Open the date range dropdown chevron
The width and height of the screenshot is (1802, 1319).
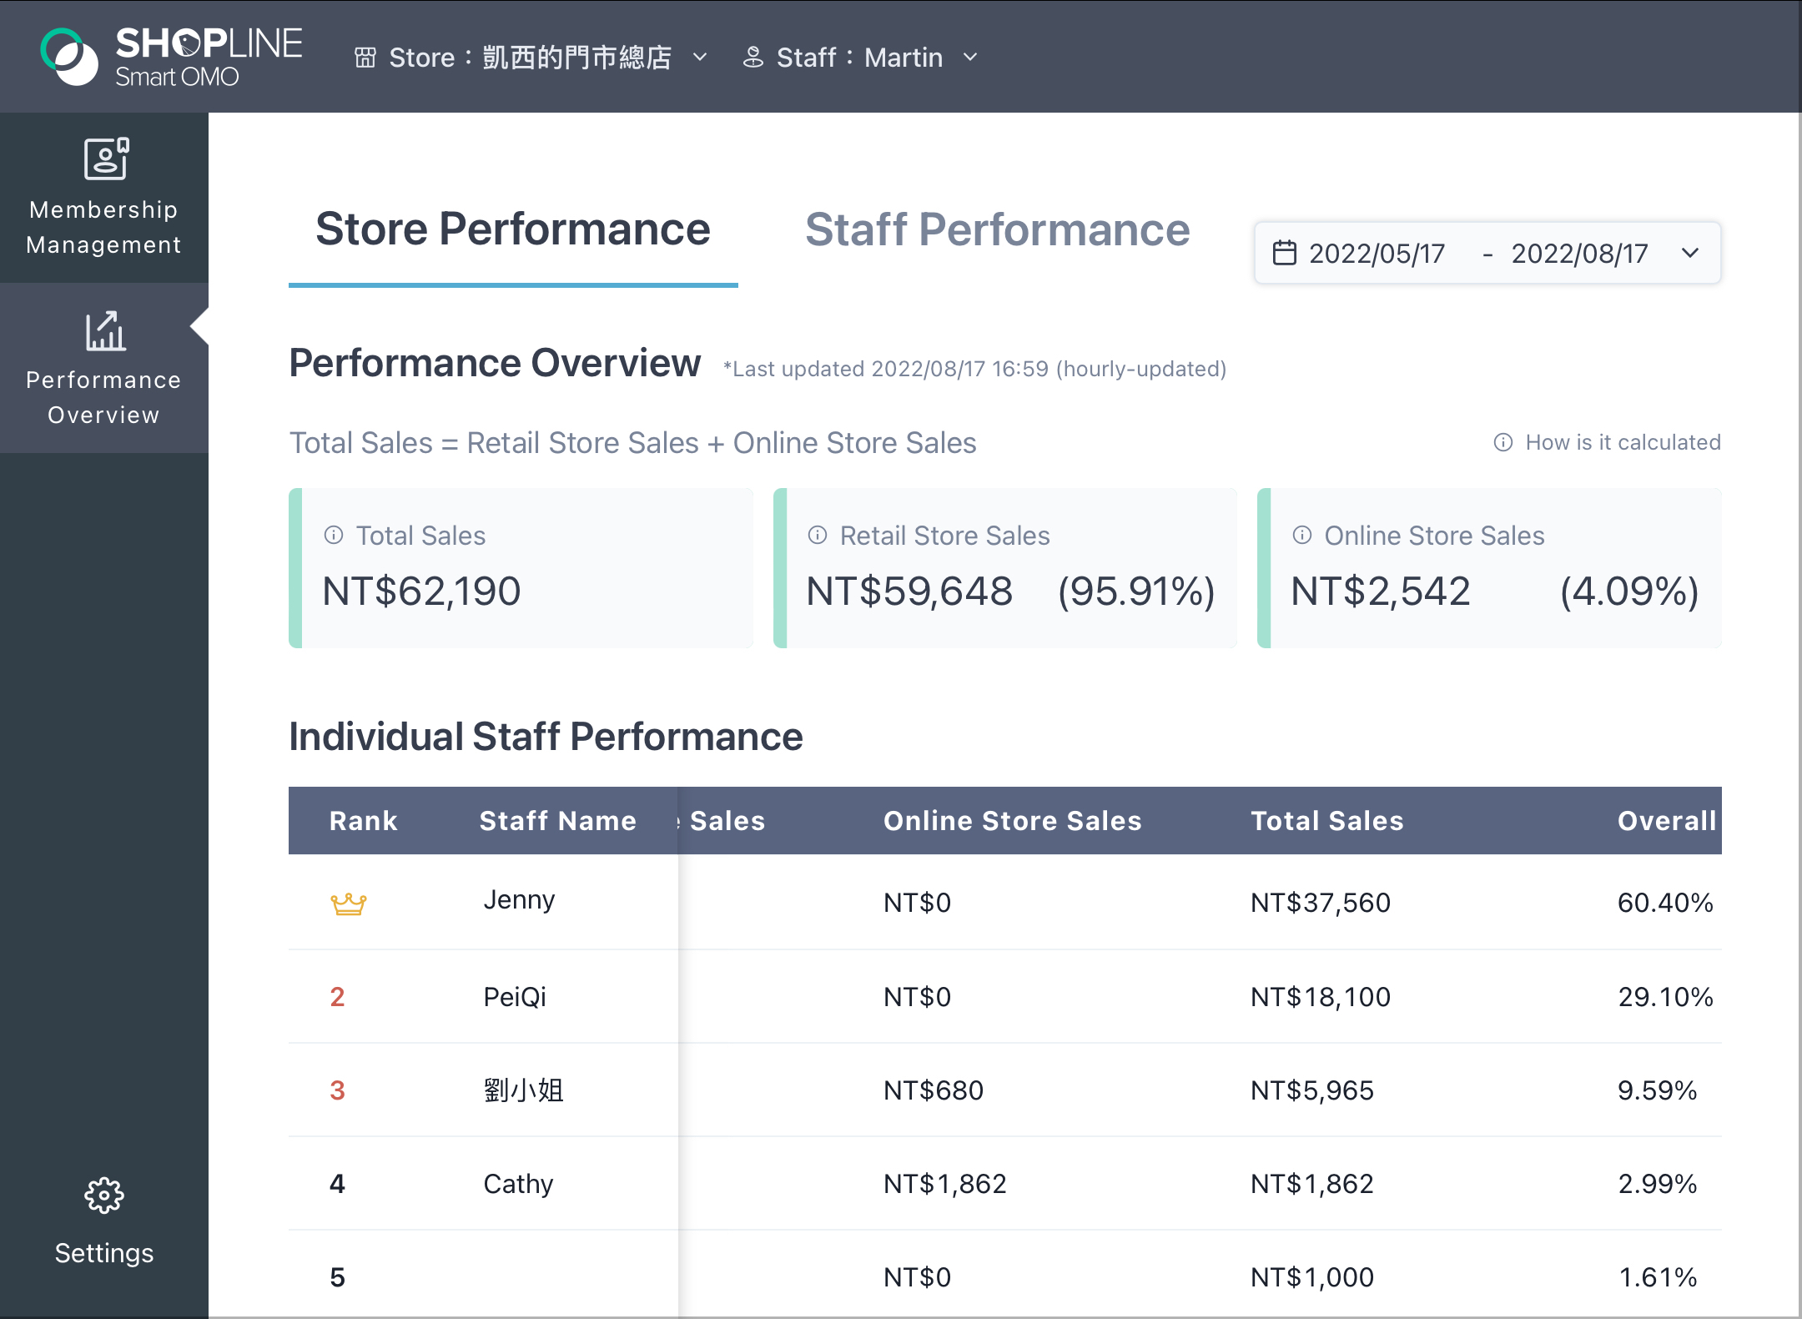tap(1690, 253)
